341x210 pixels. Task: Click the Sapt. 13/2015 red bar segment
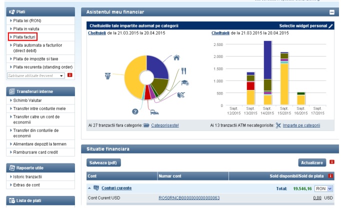pyautogui.click(x=250, y=86)
